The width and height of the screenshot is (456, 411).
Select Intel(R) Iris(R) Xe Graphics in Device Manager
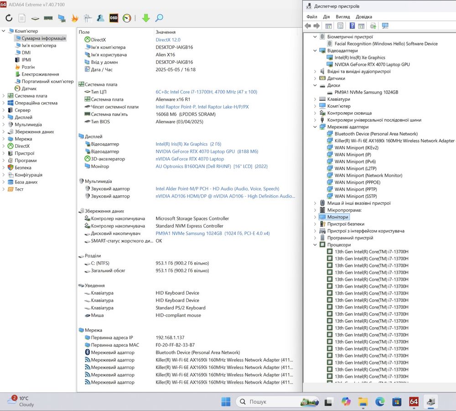pos(360,57)
